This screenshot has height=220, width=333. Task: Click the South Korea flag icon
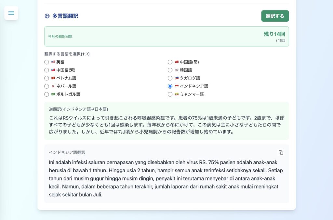[x=177, y=70]
